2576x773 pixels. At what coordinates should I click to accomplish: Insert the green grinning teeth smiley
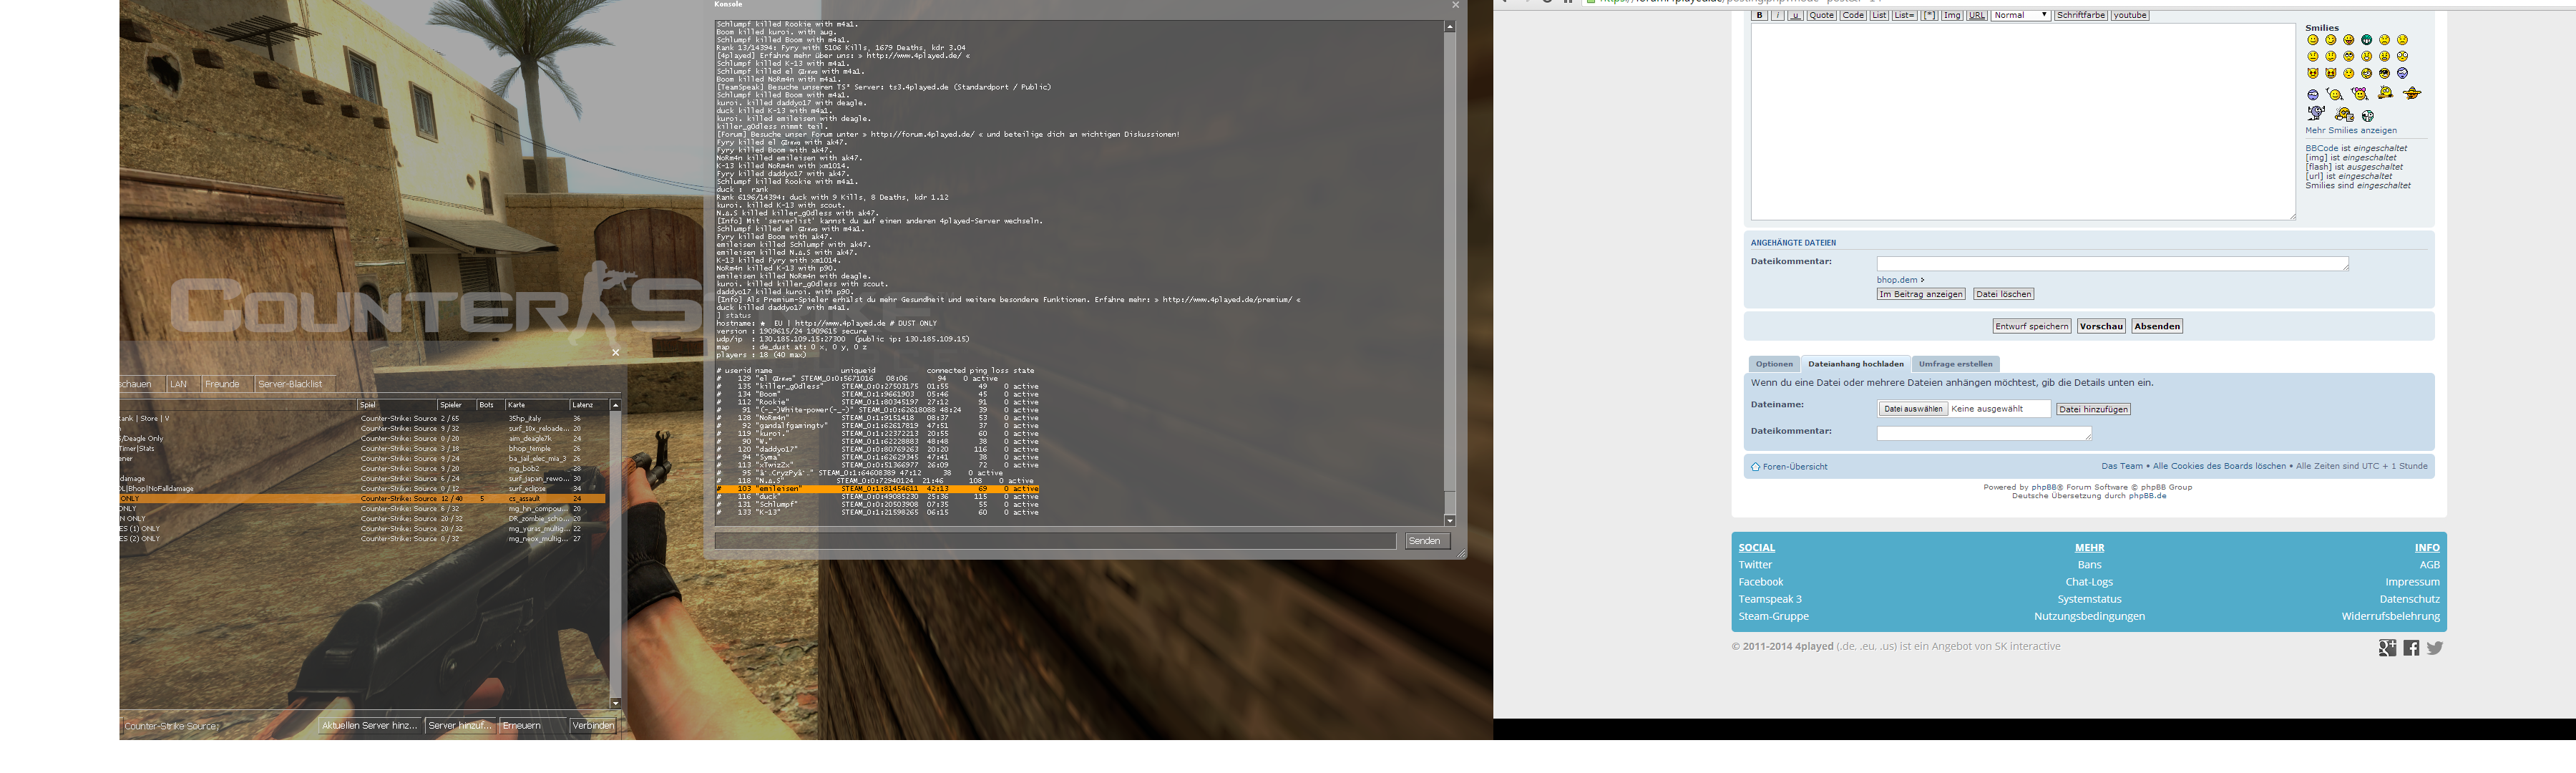[x=2367, y=40]
